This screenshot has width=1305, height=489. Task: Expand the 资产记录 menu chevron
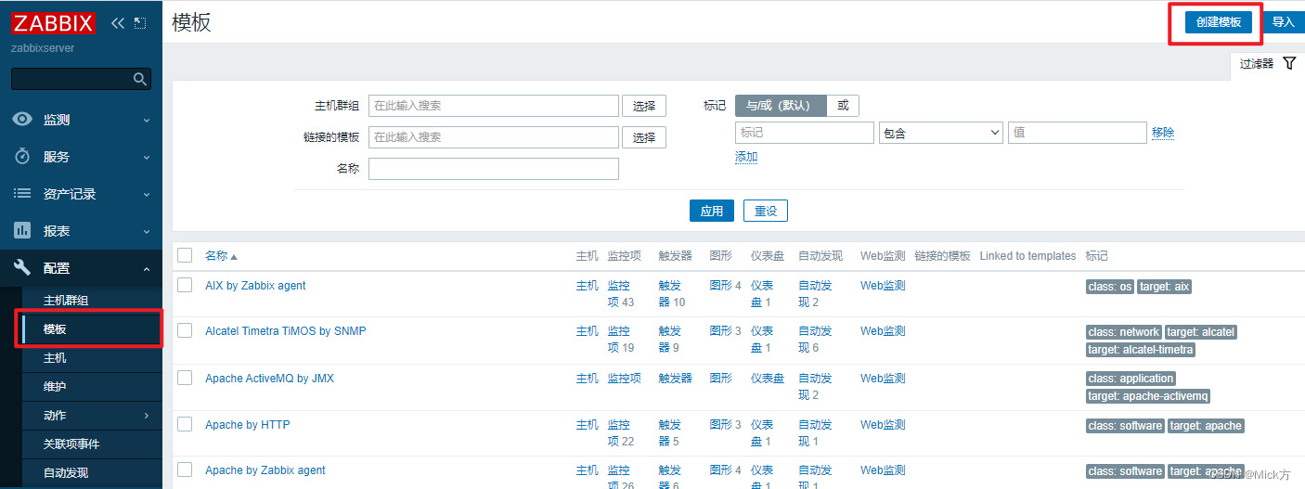pyautogui.click(x=147, y=195)
